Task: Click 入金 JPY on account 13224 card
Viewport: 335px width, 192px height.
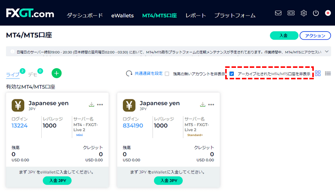Action: pos(57,181)
